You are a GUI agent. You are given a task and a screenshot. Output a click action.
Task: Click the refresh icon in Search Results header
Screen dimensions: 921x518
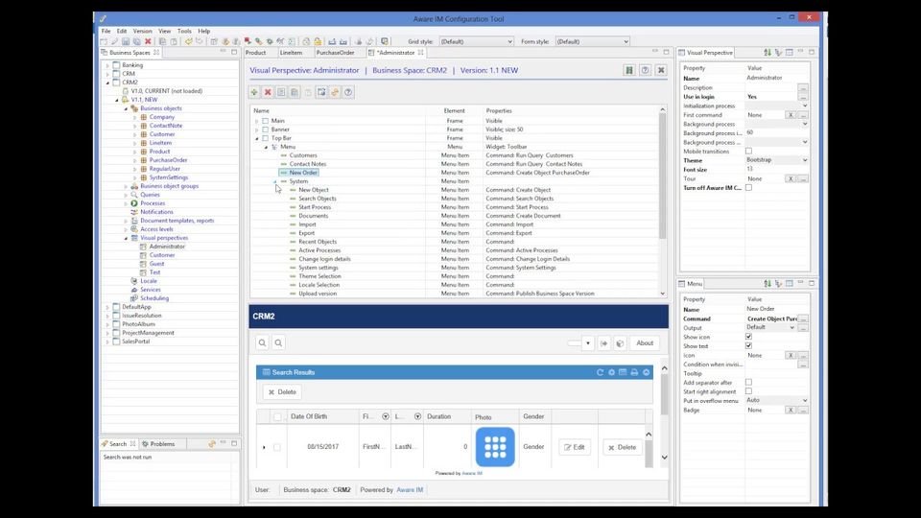tap(600, 372)
